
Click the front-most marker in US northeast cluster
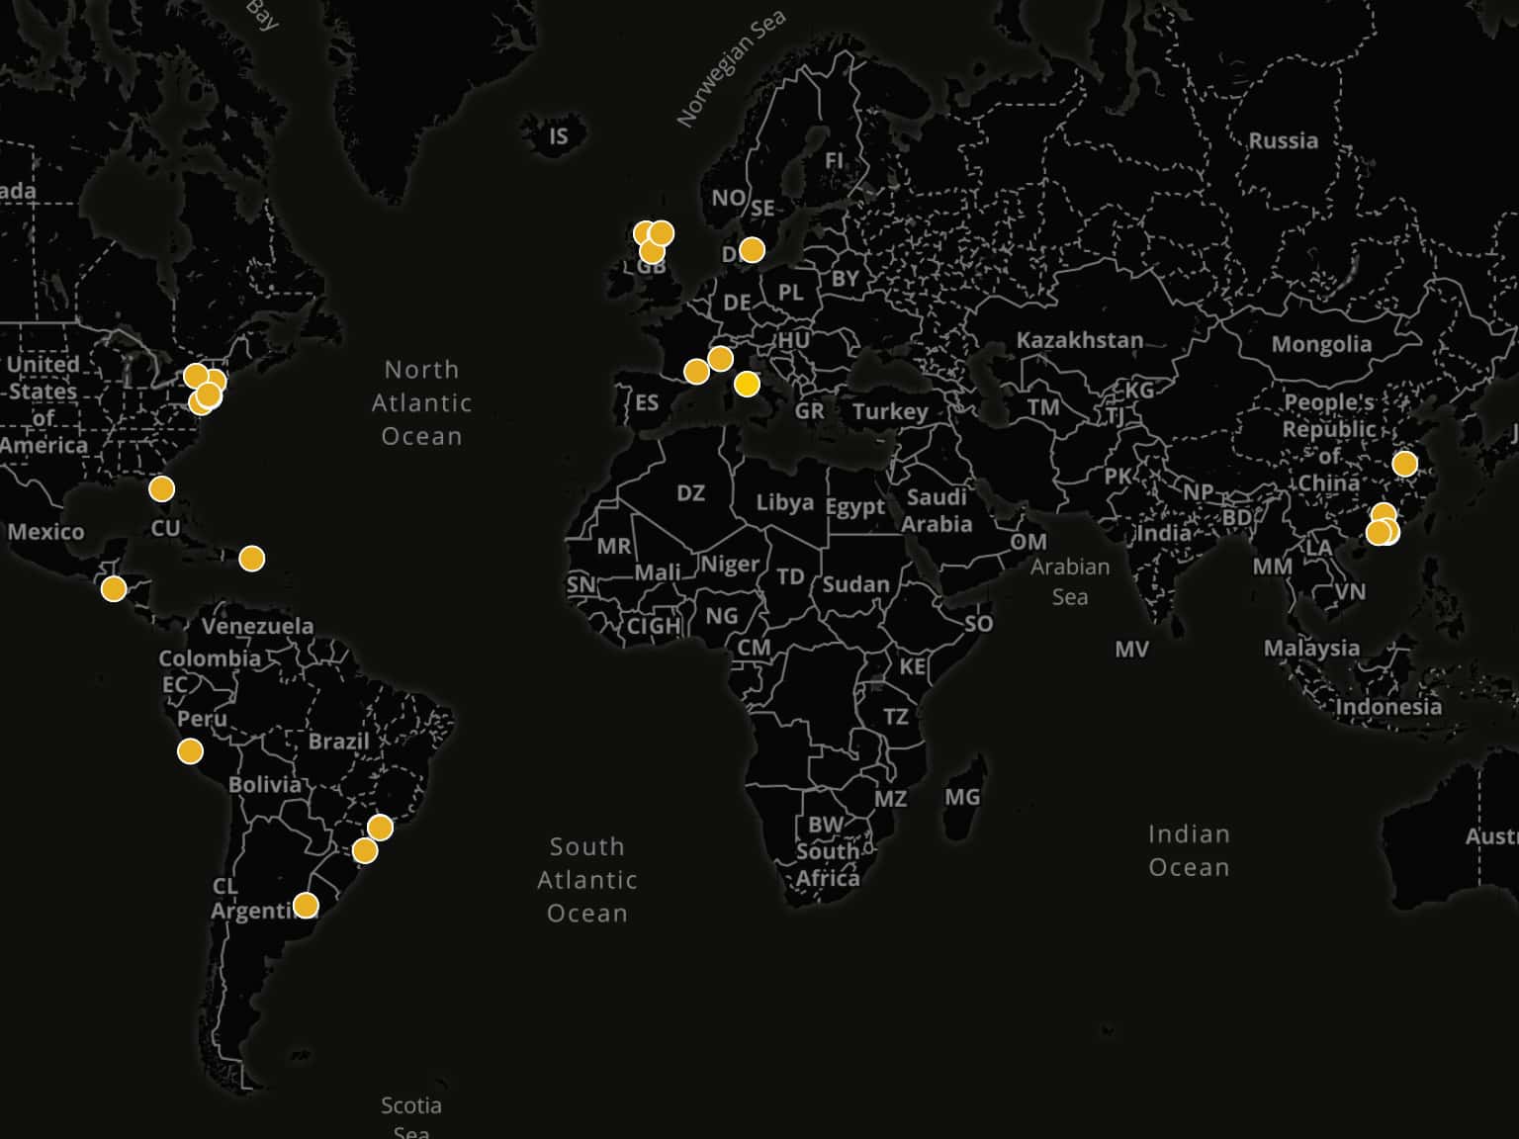pos(208,396)
